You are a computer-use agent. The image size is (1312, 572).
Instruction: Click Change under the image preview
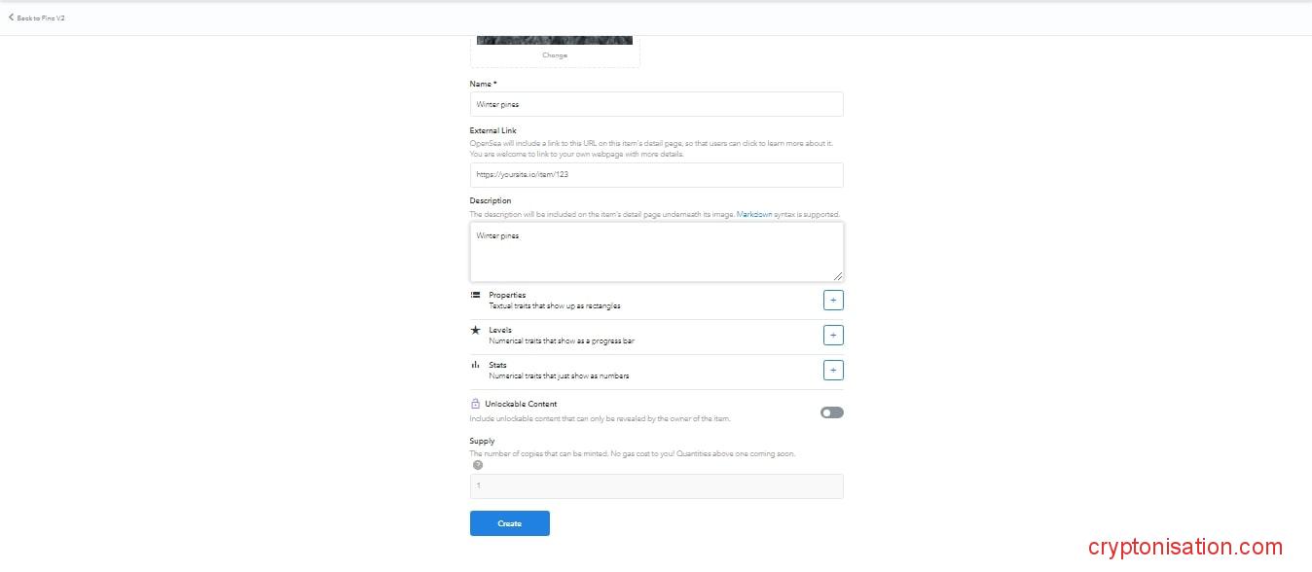click(555, 55)
